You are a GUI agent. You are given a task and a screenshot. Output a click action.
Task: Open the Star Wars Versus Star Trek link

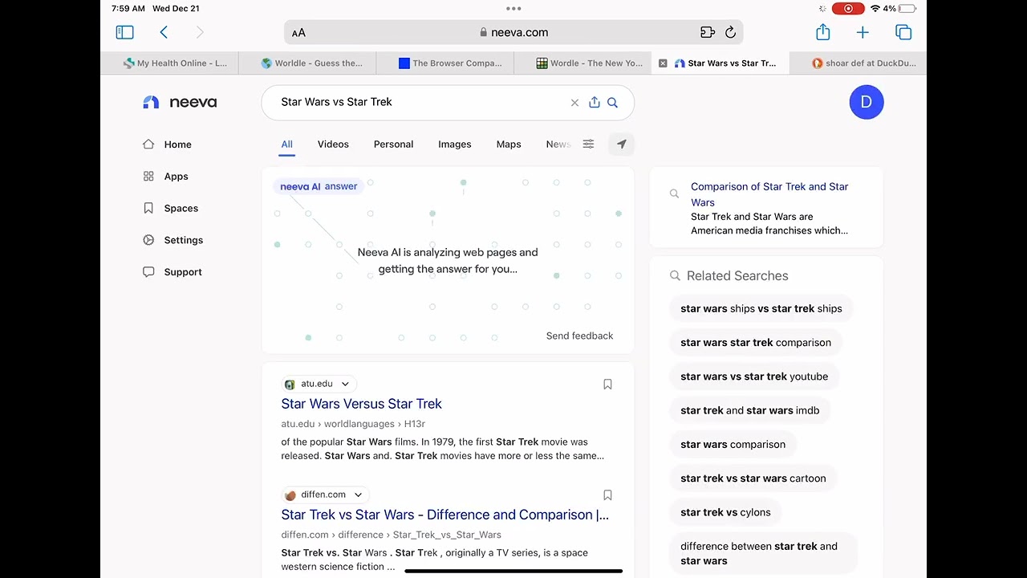click(x=361, y=404)
